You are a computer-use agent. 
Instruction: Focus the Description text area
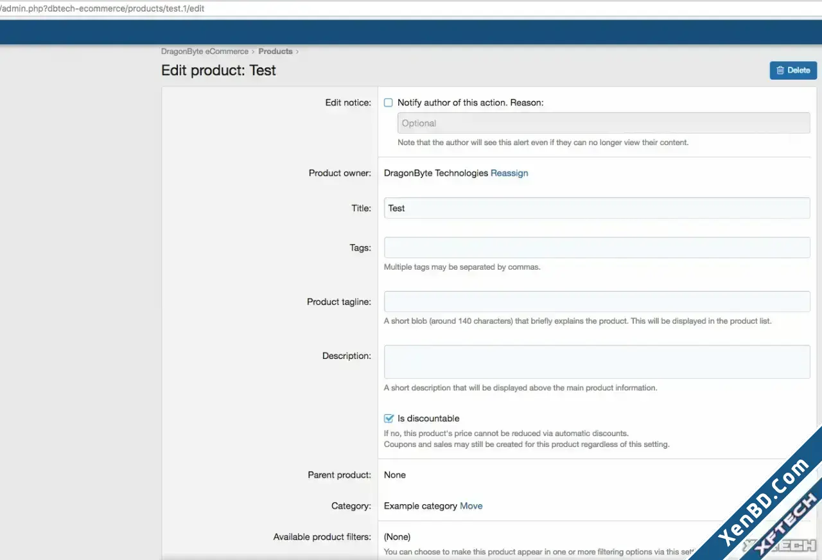pyautogui.click(x=597, y=362)
